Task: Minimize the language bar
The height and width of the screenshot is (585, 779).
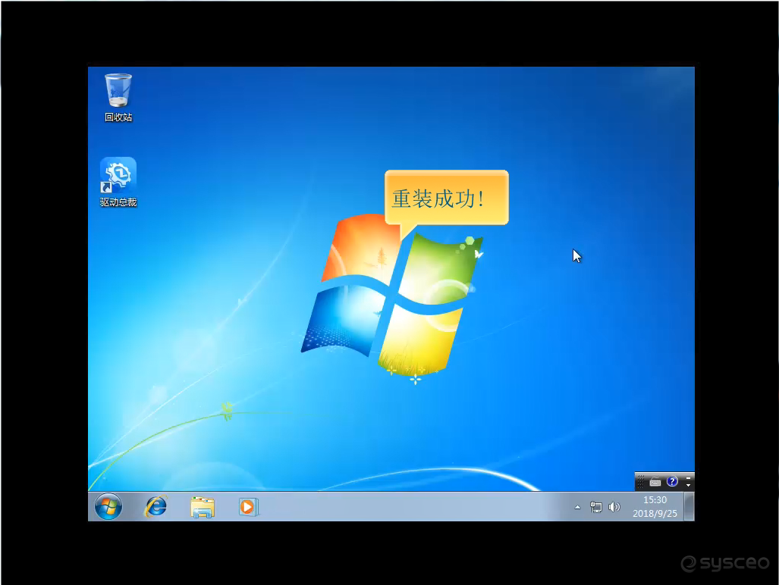Action: [x=688, y=478]
